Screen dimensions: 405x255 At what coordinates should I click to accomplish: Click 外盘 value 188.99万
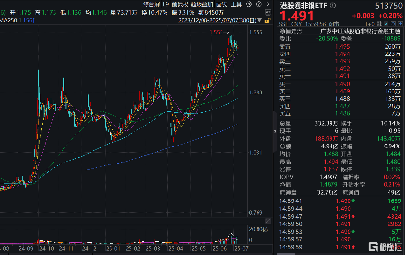click(326, 139)
